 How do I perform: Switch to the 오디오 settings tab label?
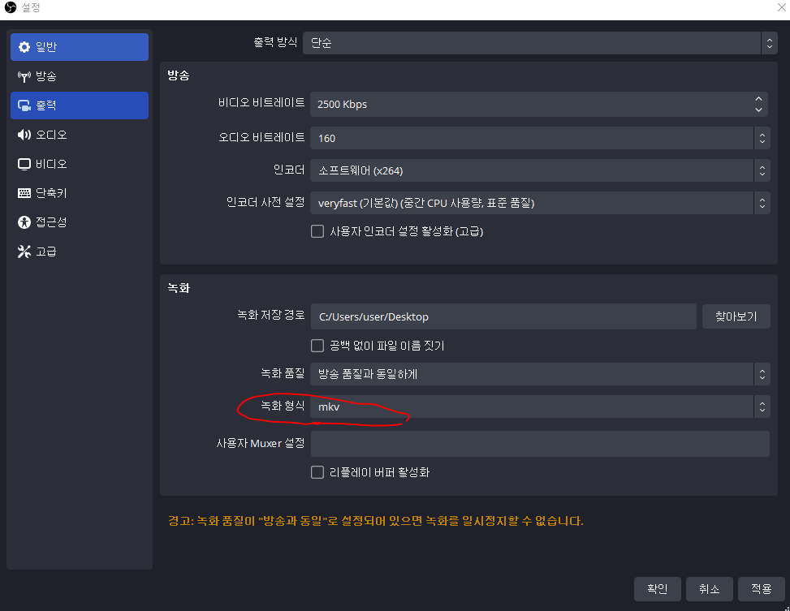51,135
